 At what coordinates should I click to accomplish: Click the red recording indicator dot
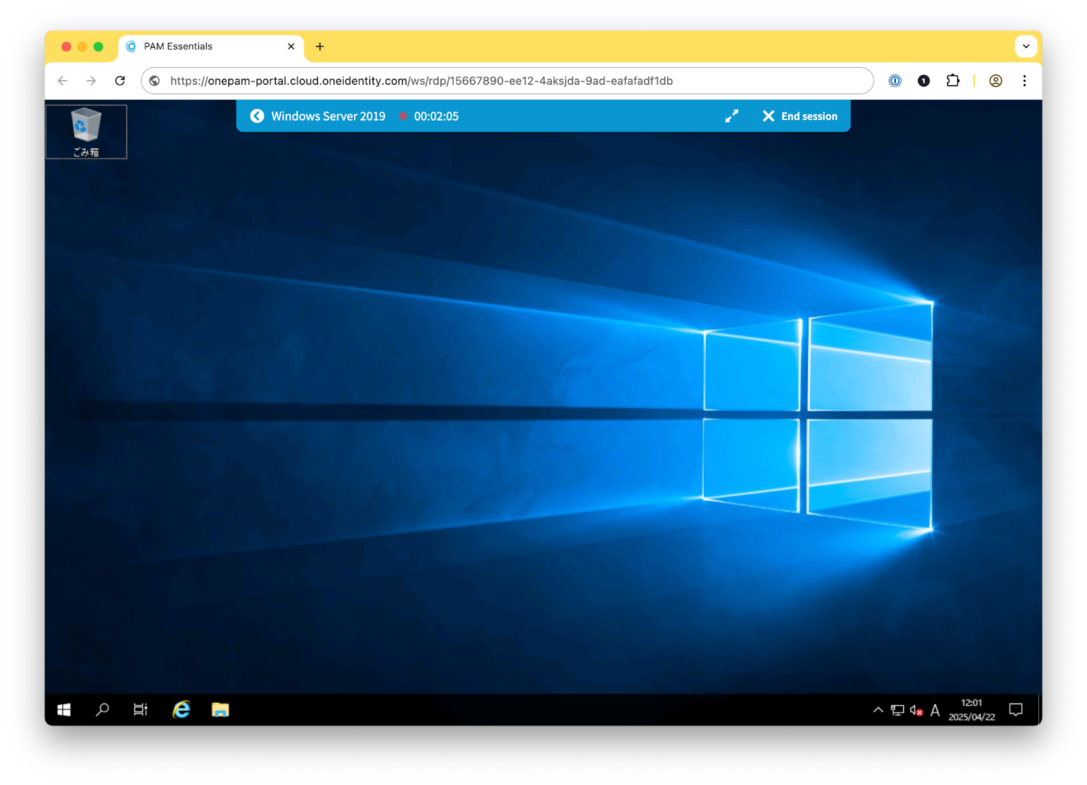403,116
